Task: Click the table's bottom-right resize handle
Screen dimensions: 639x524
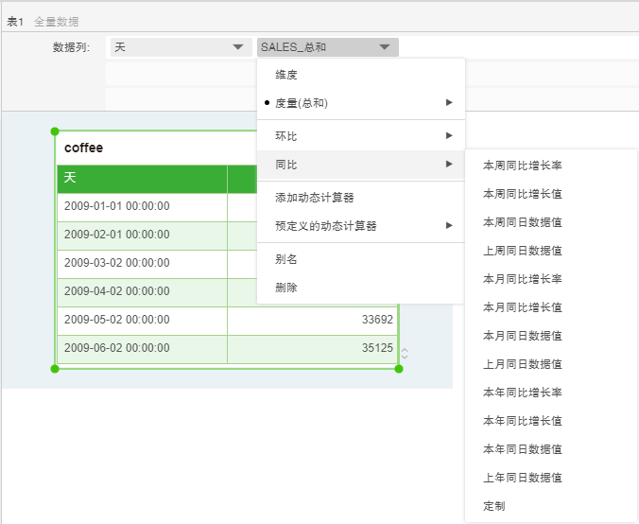Action: click(399, 368)
